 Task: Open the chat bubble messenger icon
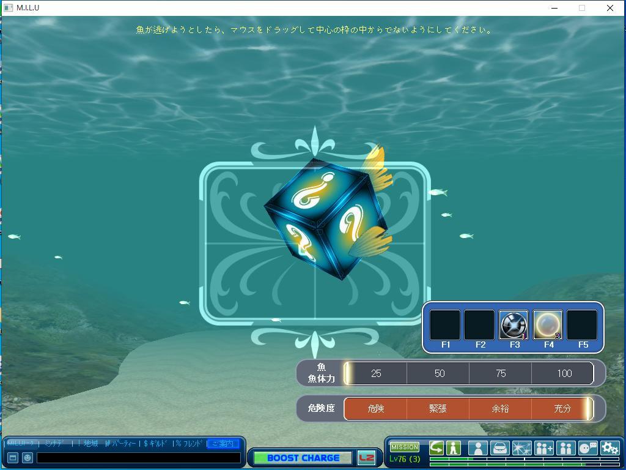click(587, 448)
